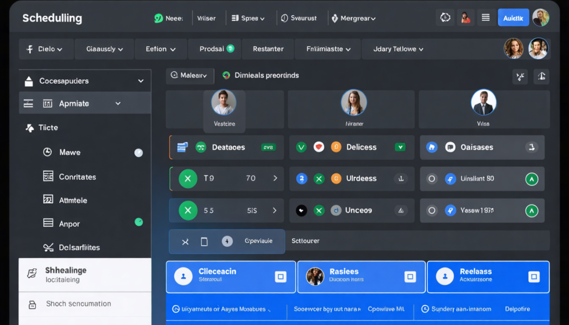Expand the T9 70 row chevron
569x325 pixels.
(275, 179)
